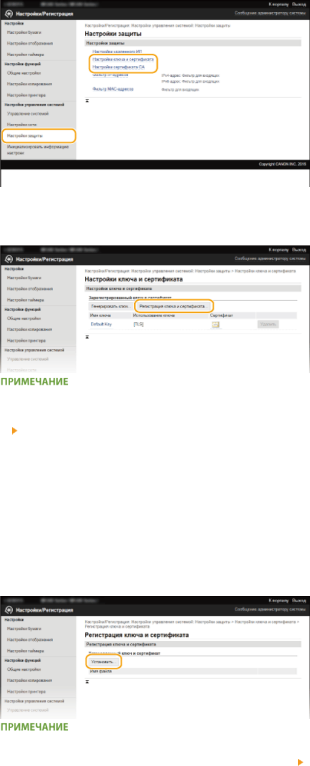The width and height of the screenshot is (310, 766).
Task: Select Настройки принтера on Регистрация ключа и сертификата page
Action: pyautogui.click(x=26, y=692)
